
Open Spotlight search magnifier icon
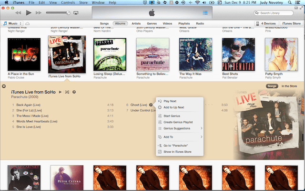(290, 2)
